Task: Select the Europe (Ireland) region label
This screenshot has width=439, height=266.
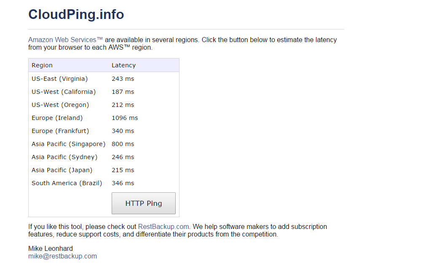Action: coord(57,118)
